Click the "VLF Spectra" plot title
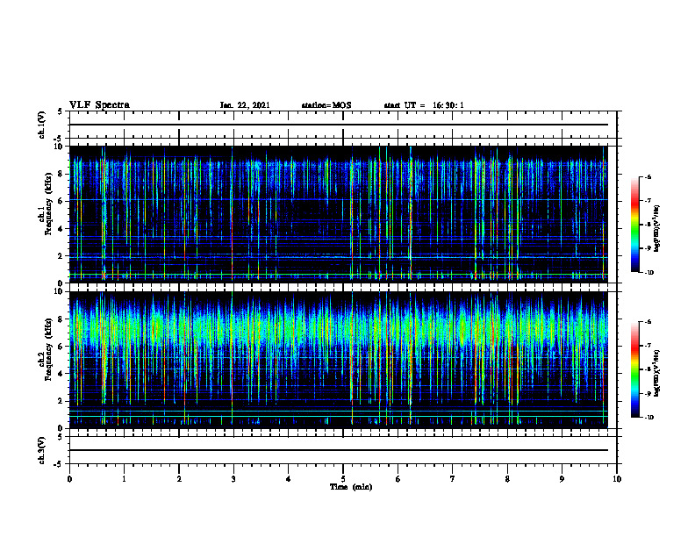Viewport: 695px width, 537px height. pos(99,105)
